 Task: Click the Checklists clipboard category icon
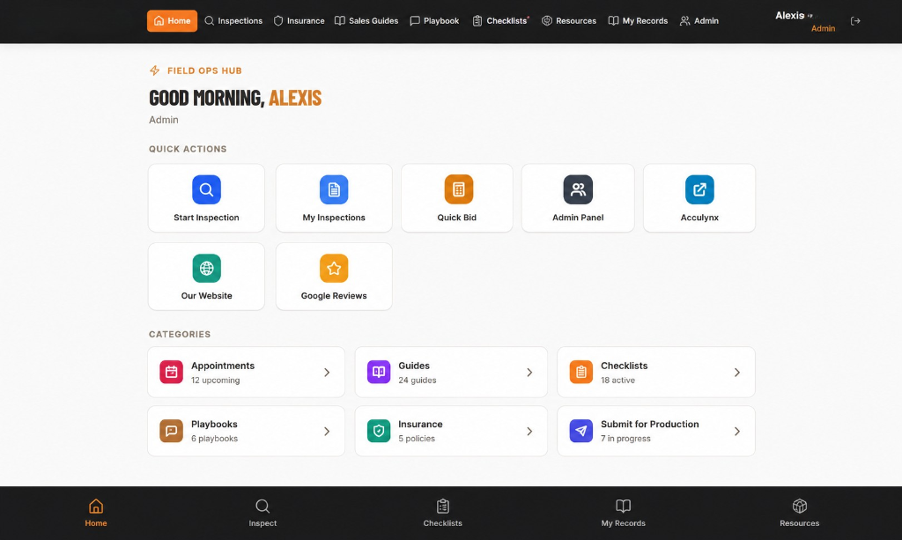[581, 372]
